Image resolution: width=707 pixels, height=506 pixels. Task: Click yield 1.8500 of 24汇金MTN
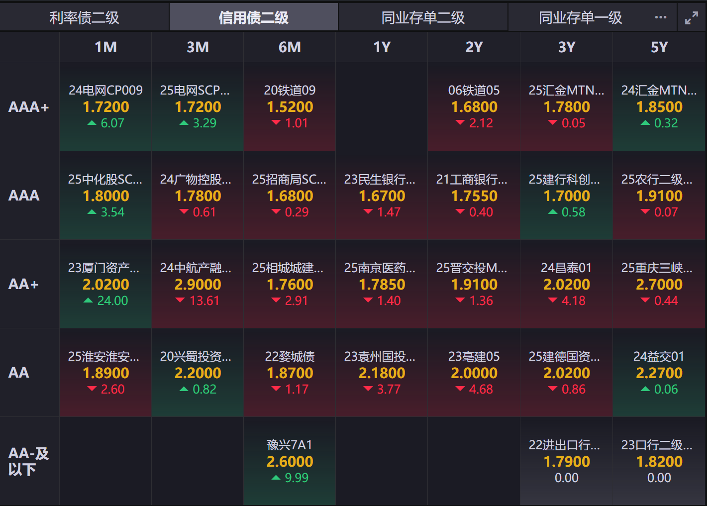point(659,107)
